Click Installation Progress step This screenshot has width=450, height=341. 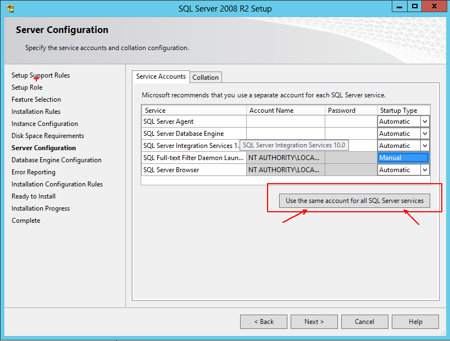pyautogui.click(x=41, y=208)
